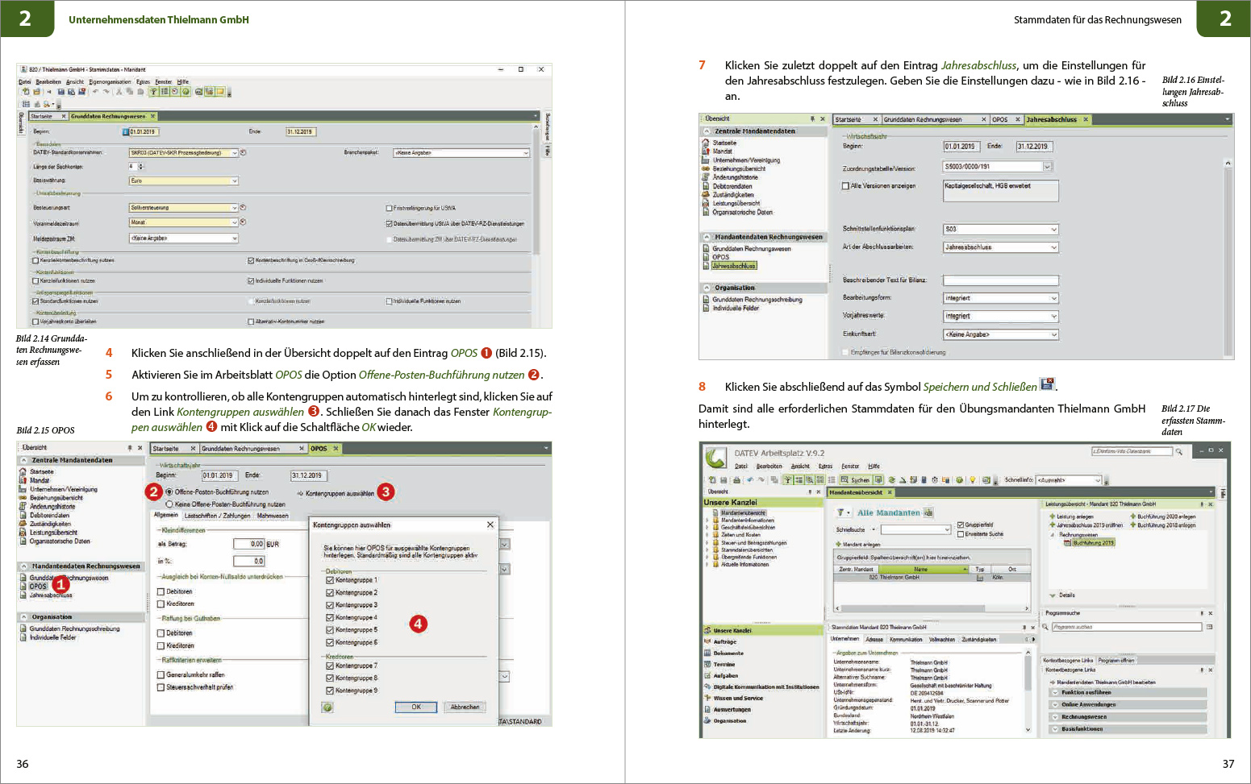
Task: Click OK in the Kontengruppen auswählen dialog
Action: click(x=416, y=707)
